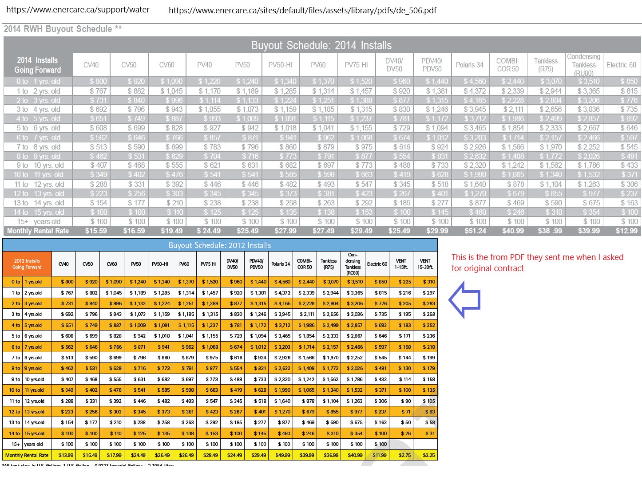642x488 pixels.
Task: Select the Condensing Tankless (RU80) header
Action: click(x=583, y=65)
